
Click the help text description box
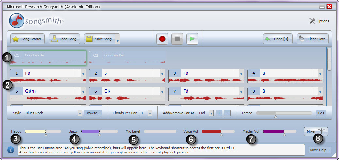click(162, 150)
